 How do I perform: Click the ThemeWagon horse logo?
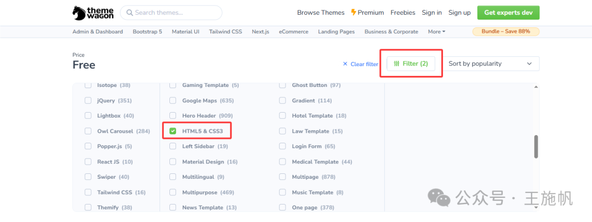click(79, 13)
